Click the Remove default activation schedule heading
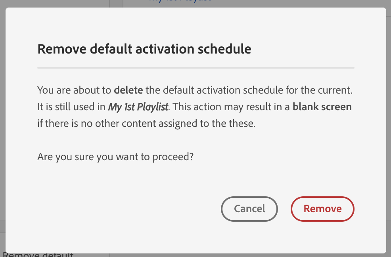The height and width of the screenshot is (257, 391). (x=144, y=49)
